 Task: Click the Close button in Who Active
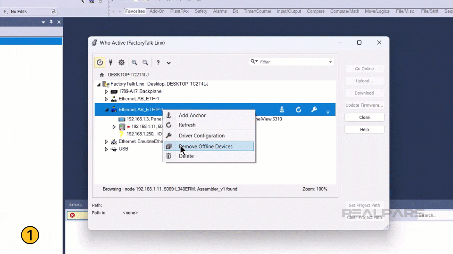pyautogui.click(x=364, y=118)
